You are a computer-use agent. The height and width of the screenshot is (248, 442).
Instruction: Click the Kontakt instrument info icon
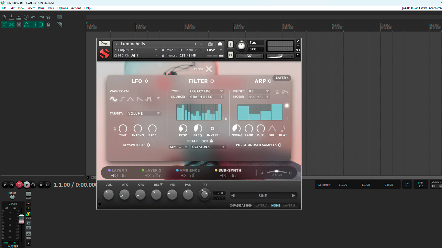pos(220,44)
